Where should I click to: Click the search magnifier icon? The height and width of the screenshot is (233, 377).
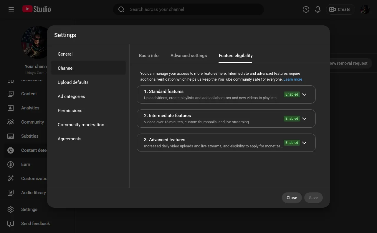(121, 9)
